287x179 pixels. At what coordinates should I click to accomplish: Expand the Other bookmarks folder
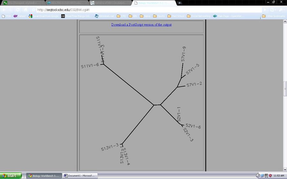(273, 16)
